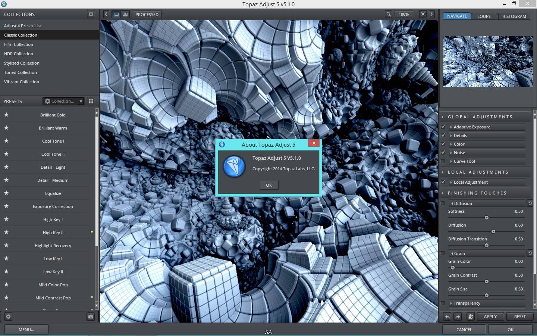537x336 pixels.
Task: Enable the Diffusion checkbox
Action: point(443,203)
